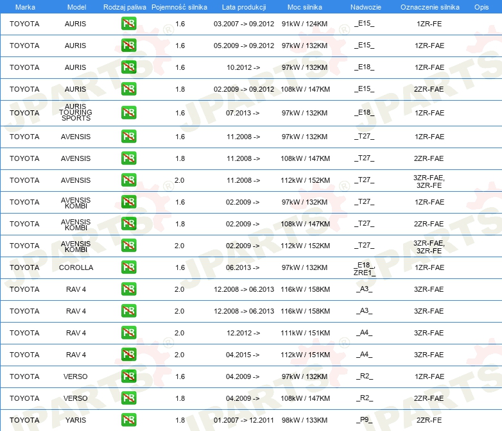This screenshot has height=431, width=502.
Task: Click the fuel icon in the Auris 05.2009 -> 09.2012 row
Action: click(x=128, y=45)
